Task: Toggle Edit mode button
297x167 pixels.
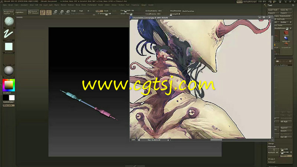Action: pyautogui.click(x=43, y=12)
